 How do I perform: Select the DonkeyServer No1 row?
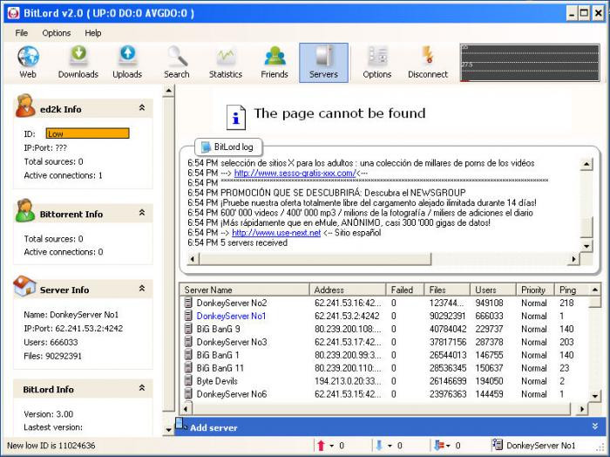point(384,316)
